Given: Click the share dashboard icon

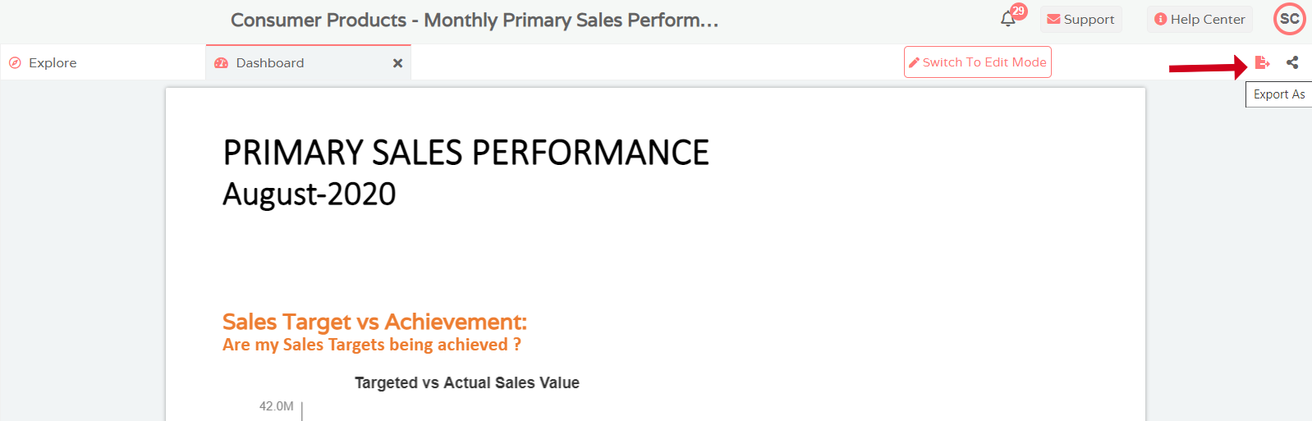Looking at the screenshot, I should 1292,62.
